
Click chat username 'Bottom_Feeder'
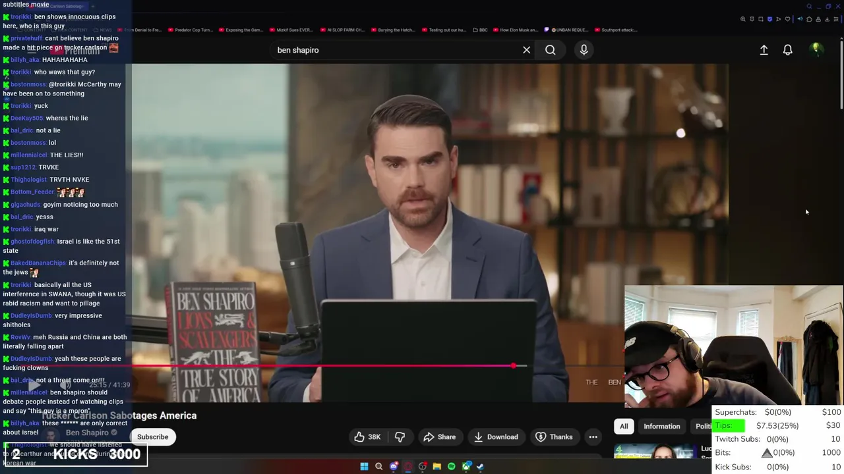(32, 192)
